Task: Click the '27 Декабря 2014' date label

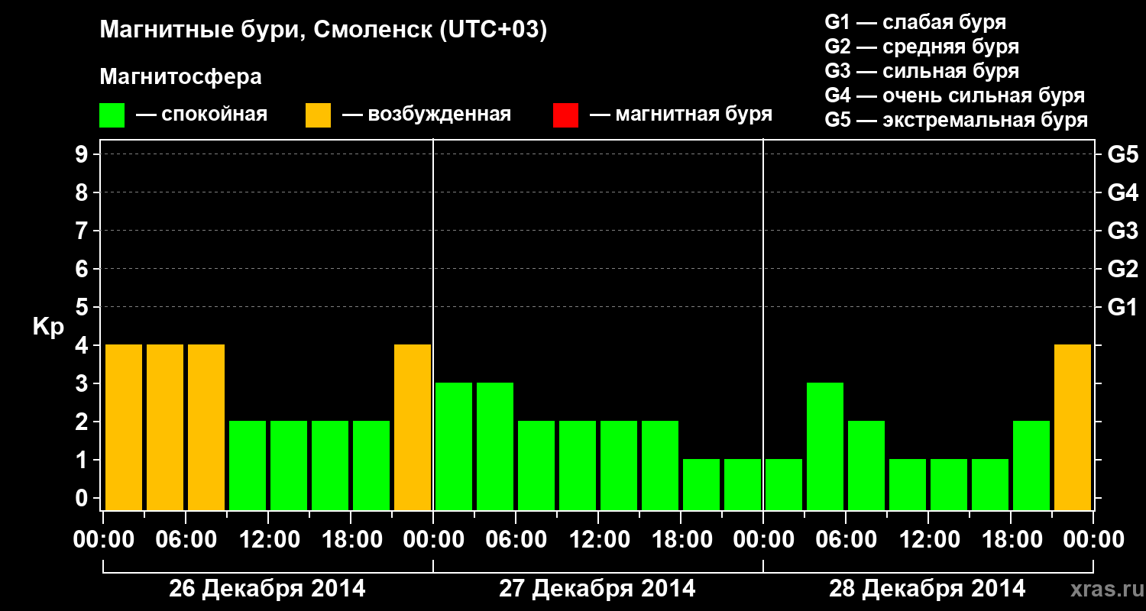Action: 597,589
